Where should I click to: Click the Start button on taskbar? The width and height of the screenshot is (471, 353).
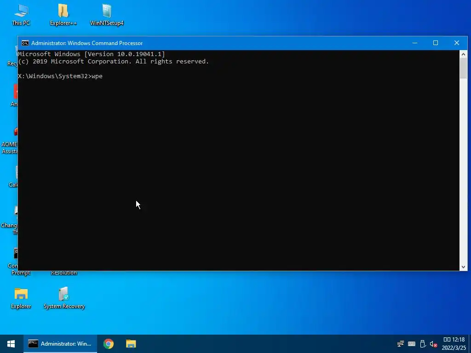pos(11,344)
